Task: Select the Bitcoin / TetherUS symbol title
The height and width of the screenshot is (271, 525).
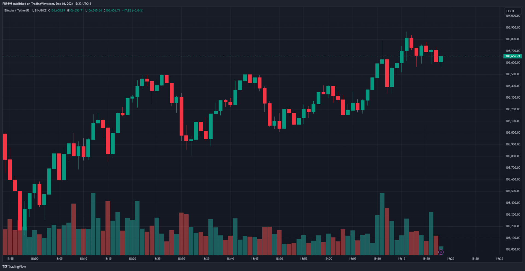Action: coord(17,10)
